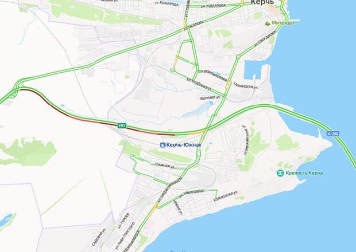Viewport: 356px width, 252px height.
Task: Click the ул. Ворошилова street label
Action: point(213,76)
